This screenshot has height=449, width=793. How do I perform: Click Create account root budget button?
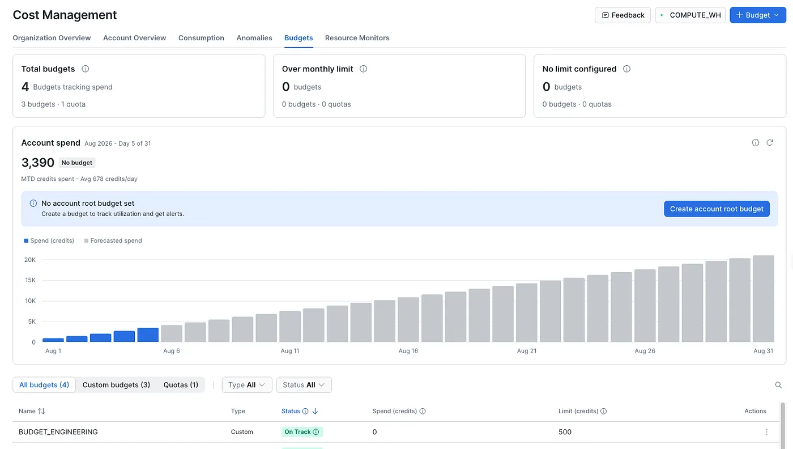(717, 209)
